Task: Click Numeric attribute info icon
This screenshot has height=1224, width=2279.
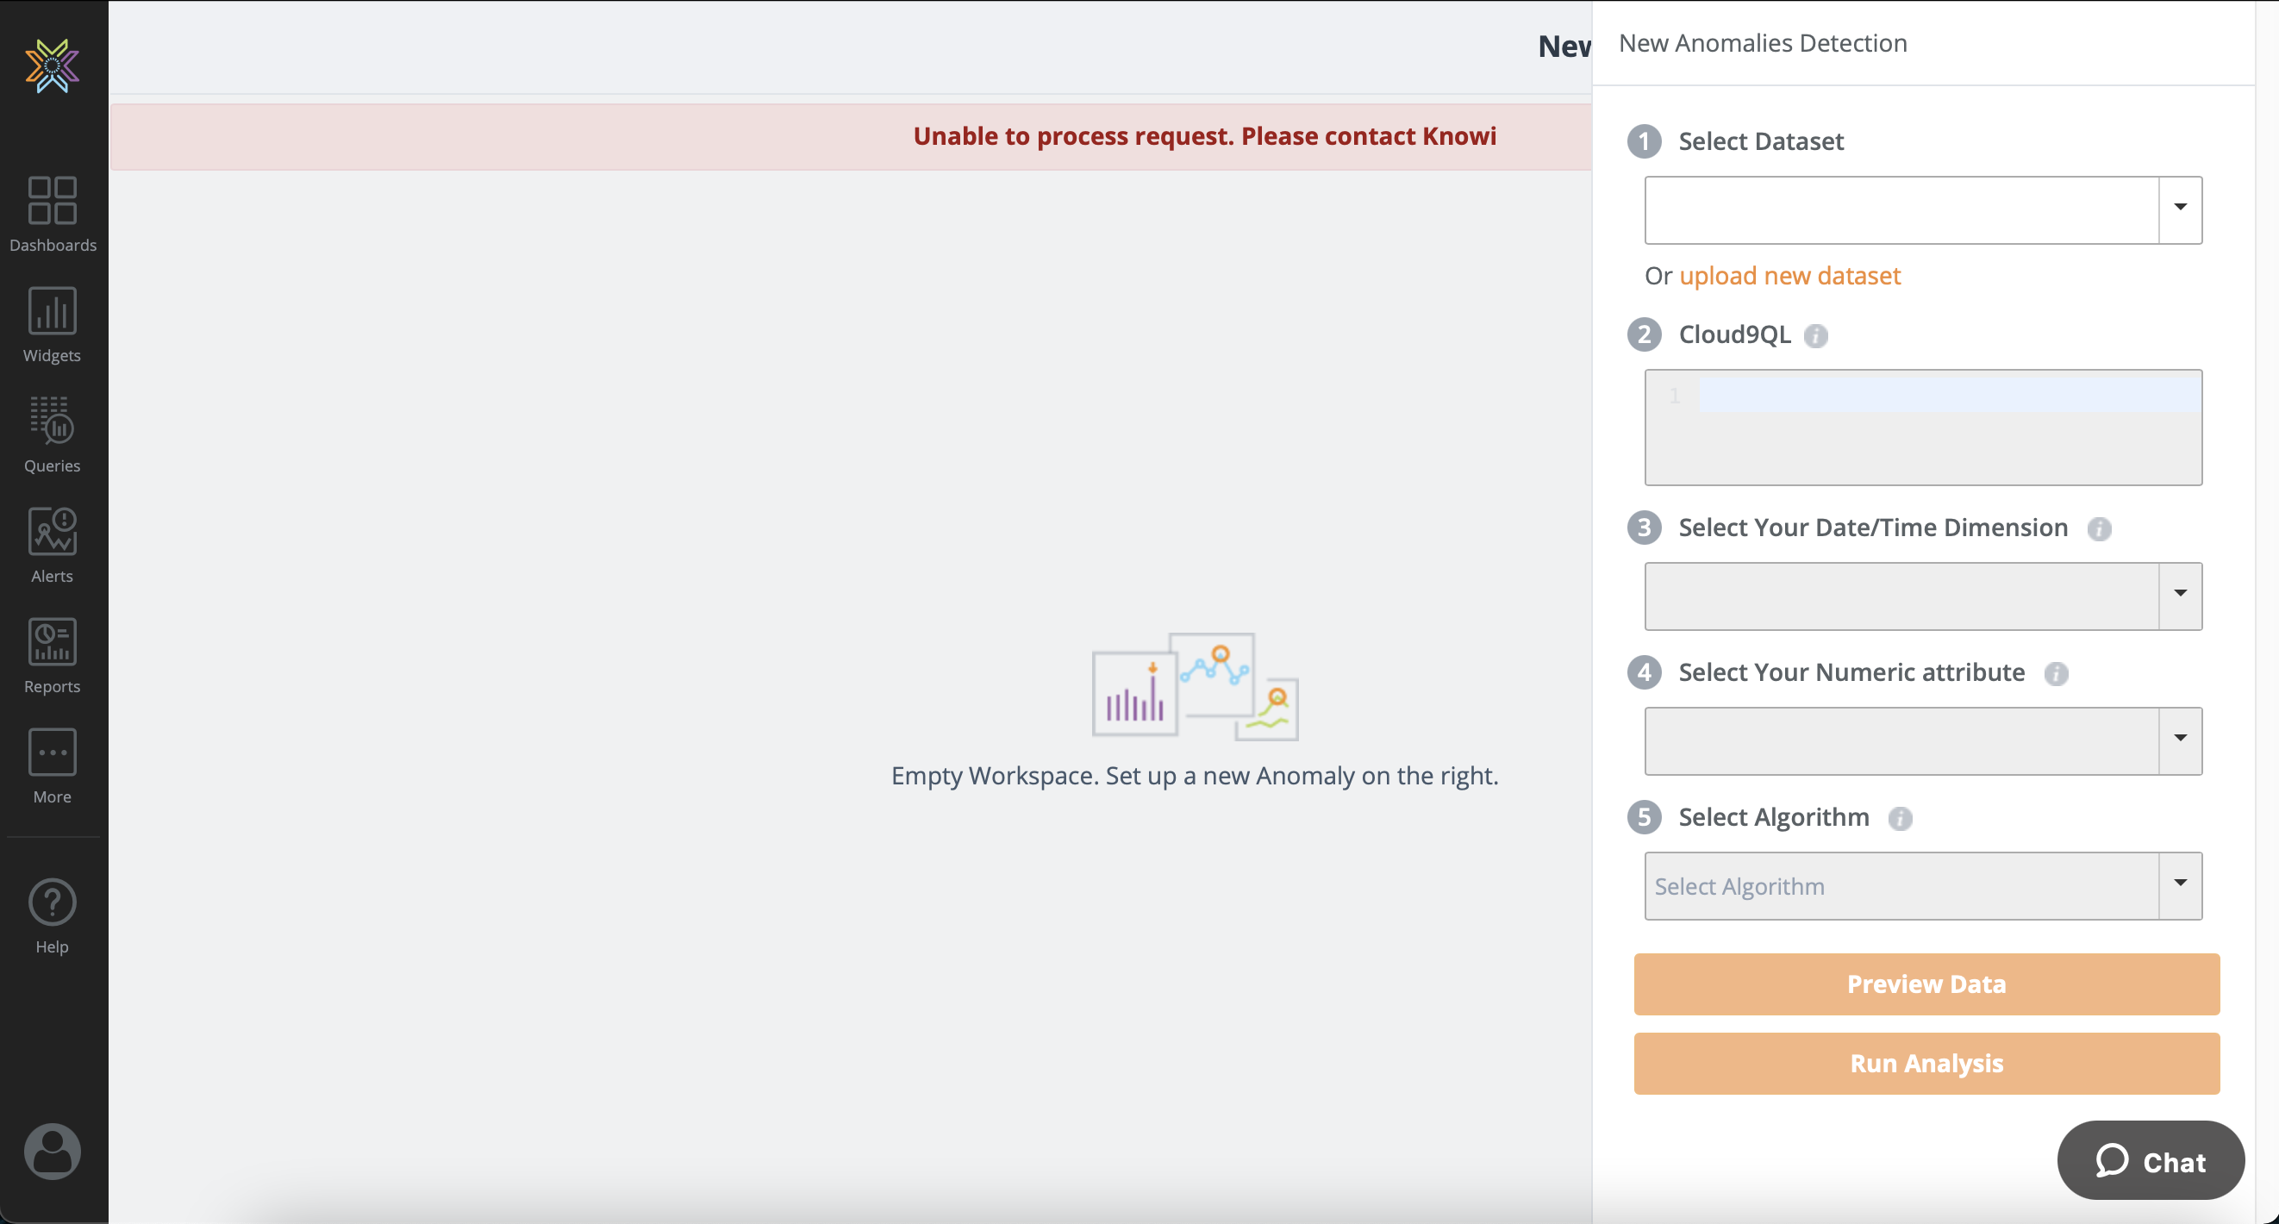Action: [2055, 673]
